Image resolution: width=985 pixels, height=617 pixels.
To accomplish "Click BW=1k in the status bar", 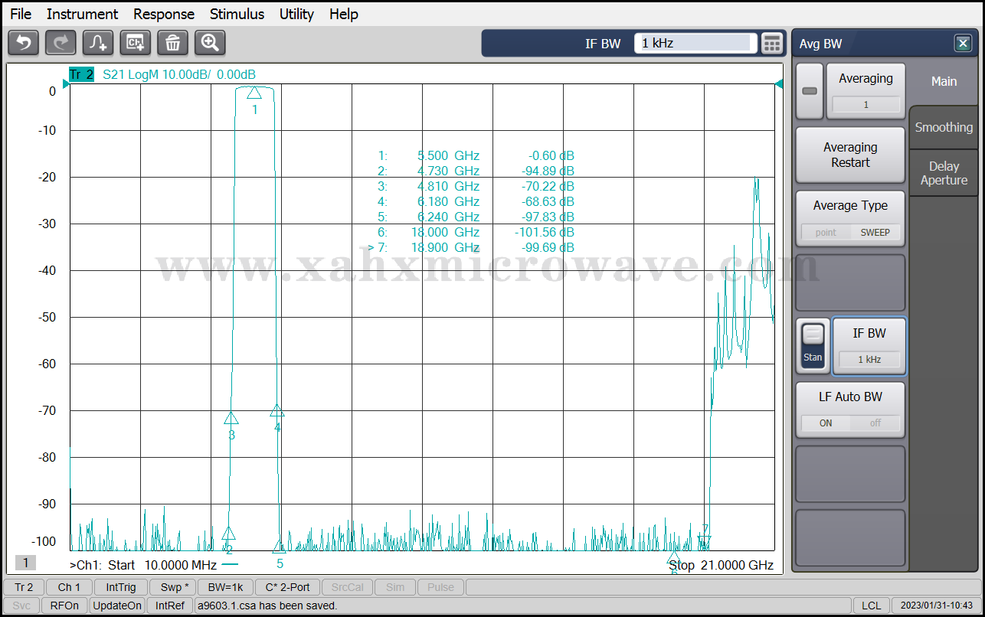I will [x=226, y=587].
